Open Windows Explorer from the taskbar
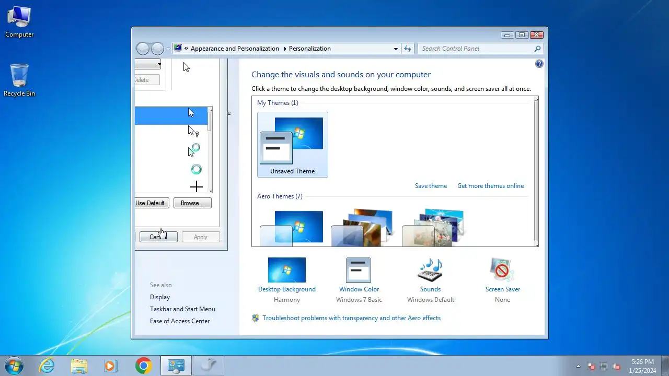This screenshot has height=376, width=669. coord(79,366)
